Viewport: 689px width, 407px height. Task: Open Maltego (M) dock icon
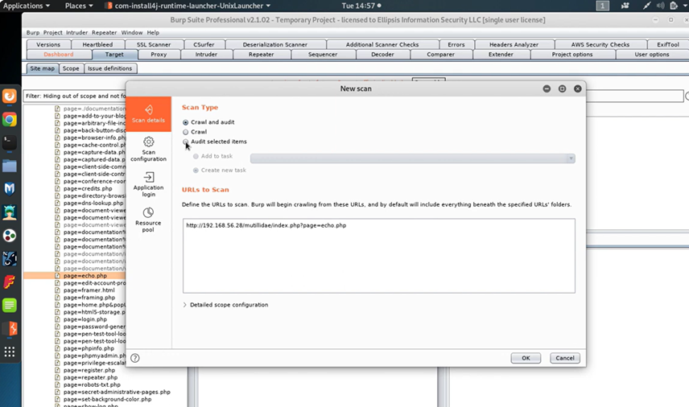(x=9, y=189)
